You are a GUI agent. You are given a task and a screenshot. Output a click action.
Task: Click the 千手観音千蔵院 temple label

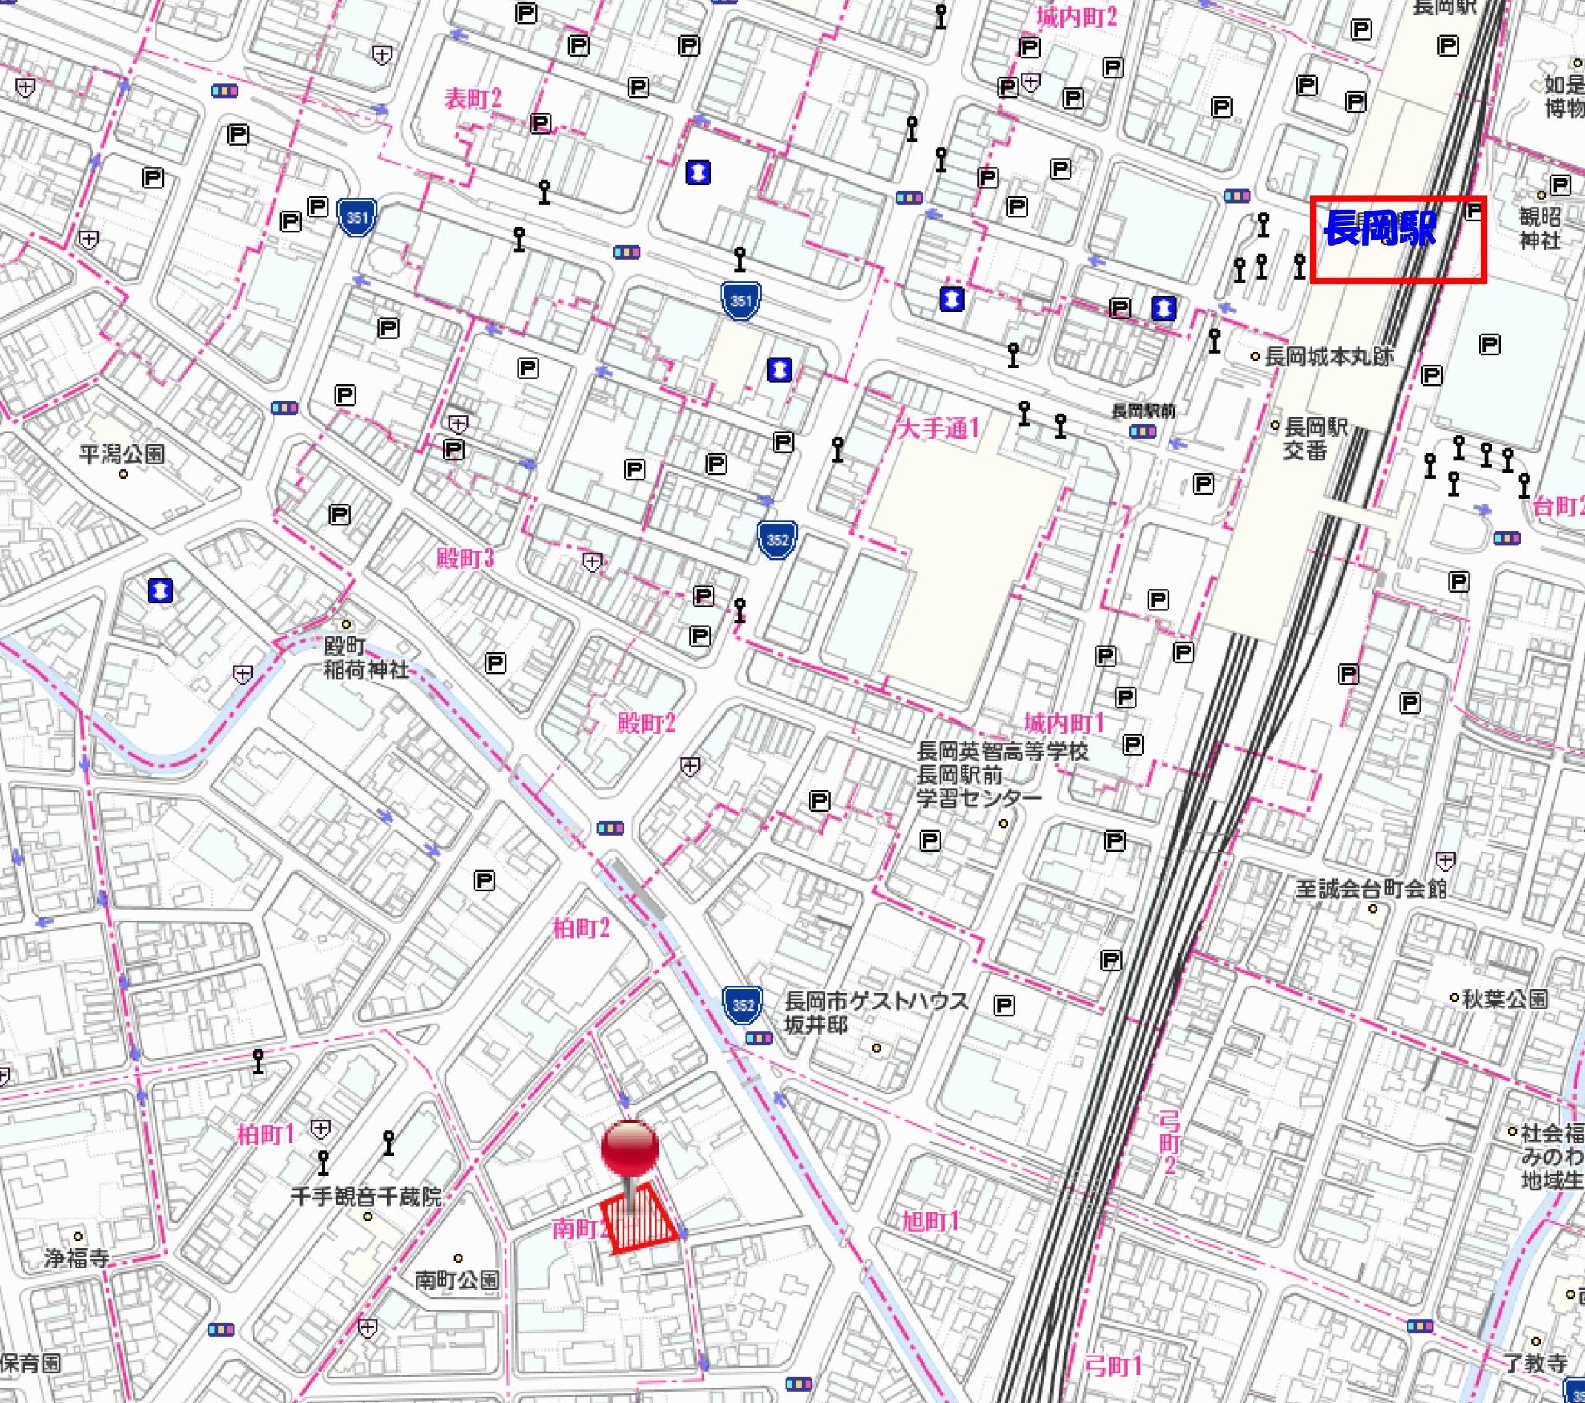pyautogui.click(x=366, y=1196)
